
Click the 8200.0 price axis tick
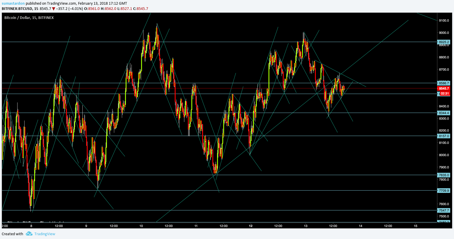pos(444,130)
